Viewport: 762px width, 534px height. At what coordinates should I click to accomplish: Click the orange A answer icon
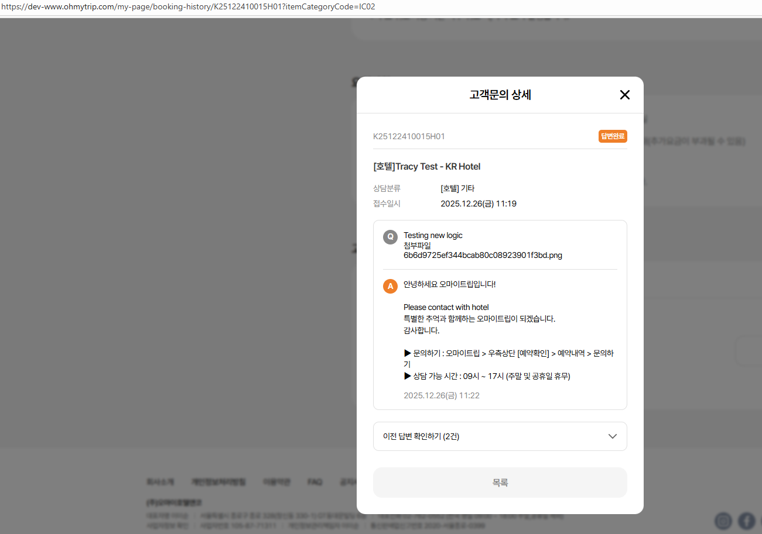pos(390,286)
